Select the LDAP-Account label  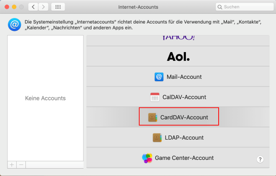tap(184, 138)
